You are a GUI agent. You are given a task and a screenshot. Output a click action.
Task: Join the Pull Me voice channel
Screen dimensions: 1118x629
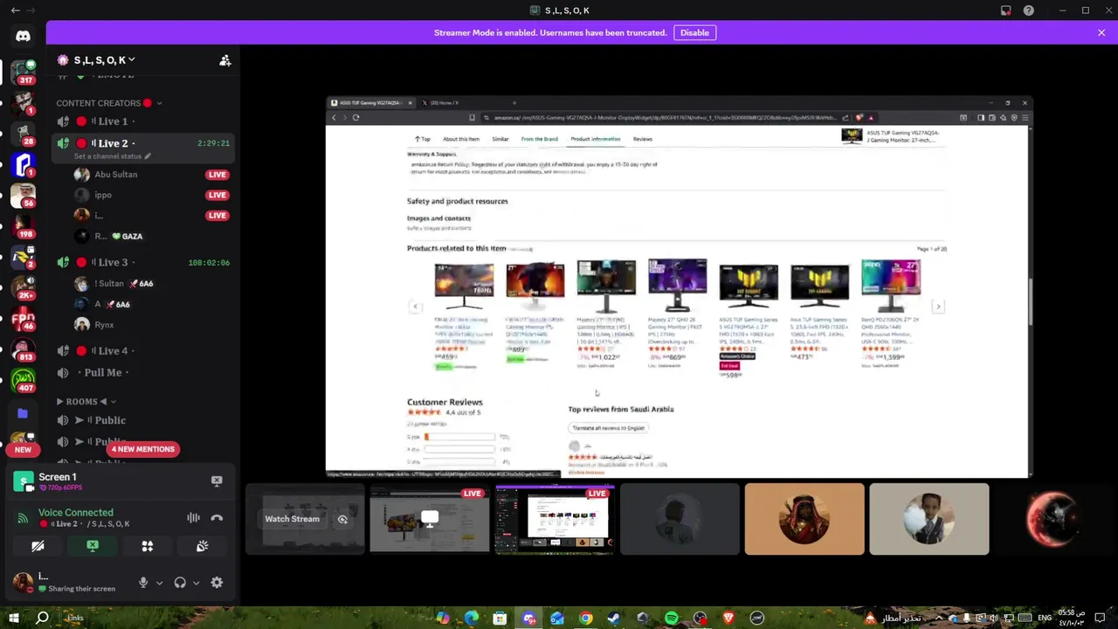pyautogui.click(x=144, y=372)
